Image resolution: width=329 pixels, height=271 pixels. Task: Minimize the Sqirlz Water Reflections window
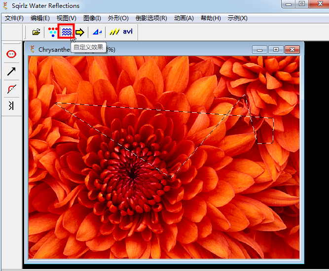(x=289, y=4)
